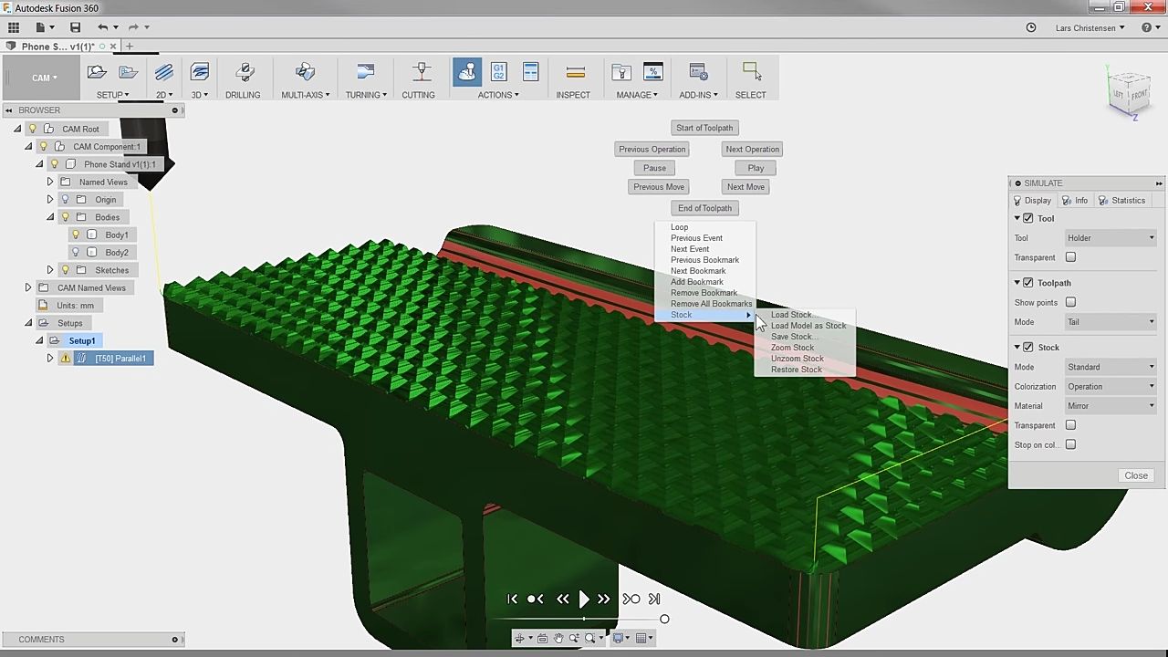
Task: Click the Select tool icon
Action: click(x=751, y=72)
